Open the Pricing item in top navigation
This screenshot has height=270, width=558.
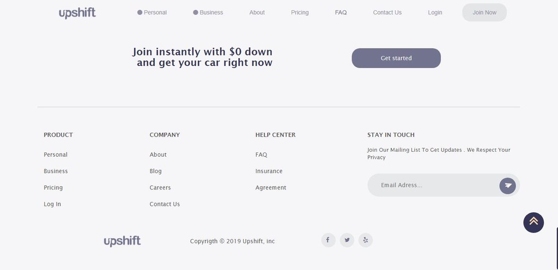(300, 13)
